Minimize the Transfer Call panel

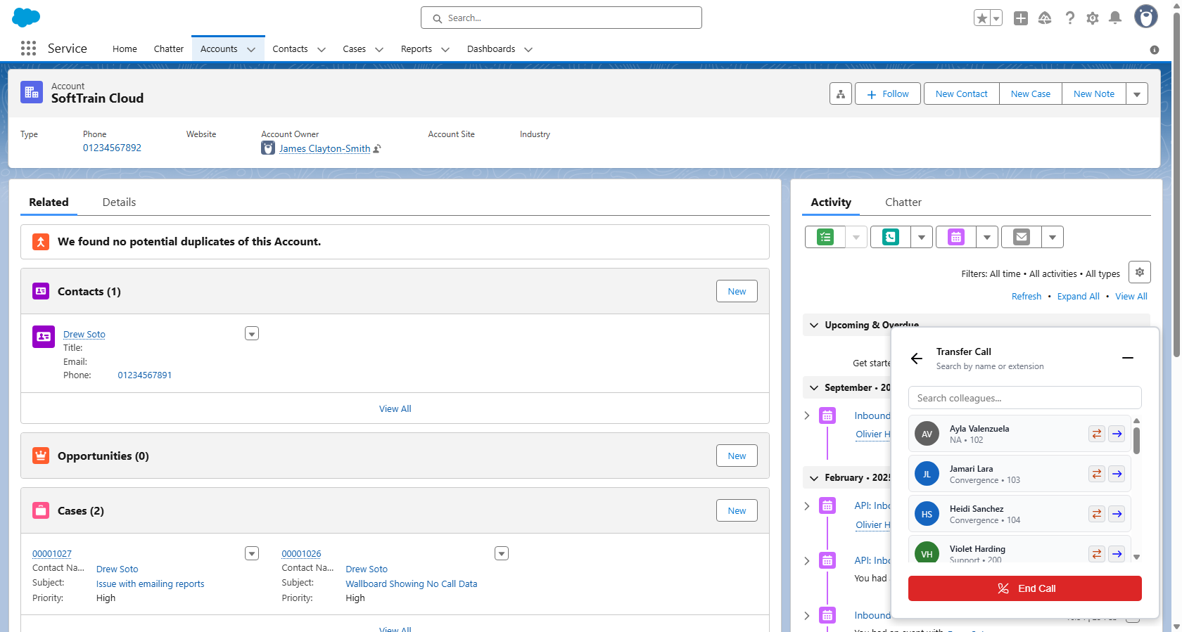1127,358
